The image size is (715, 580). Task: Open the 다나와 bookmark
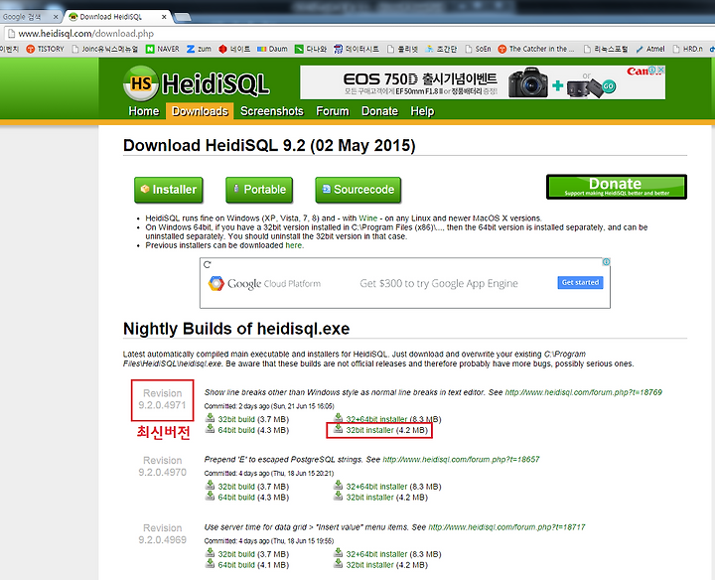(311, 49)
